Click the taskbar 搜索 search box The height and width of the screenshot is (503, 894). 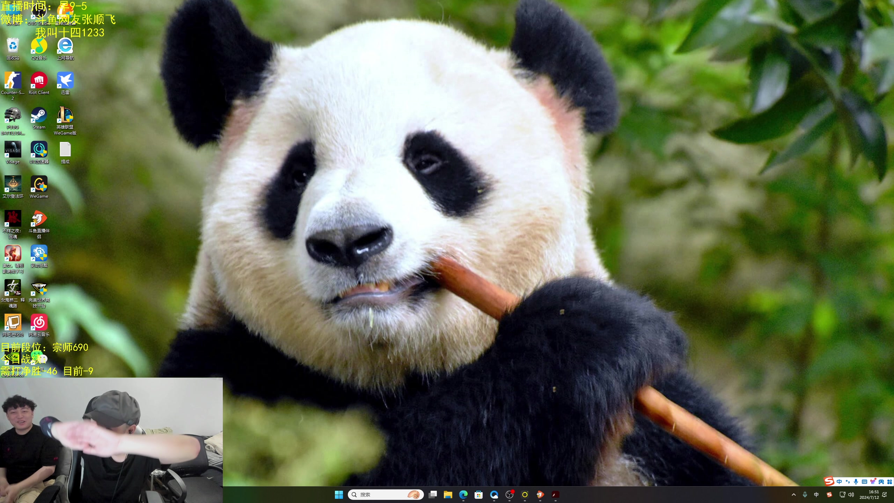pyautogui.click(x=386, y=495)
